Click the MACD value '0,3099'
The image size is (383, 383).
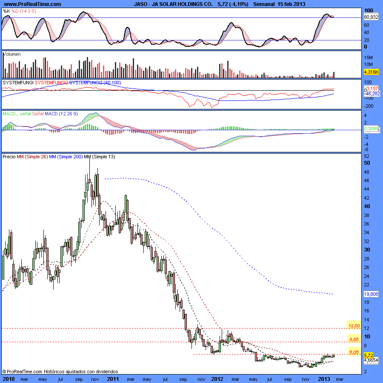click(x=371, y=129)
